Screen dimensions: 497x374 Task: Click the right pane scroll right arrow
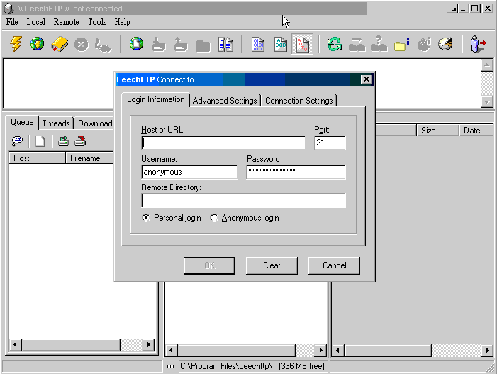(x=487, y=350)
